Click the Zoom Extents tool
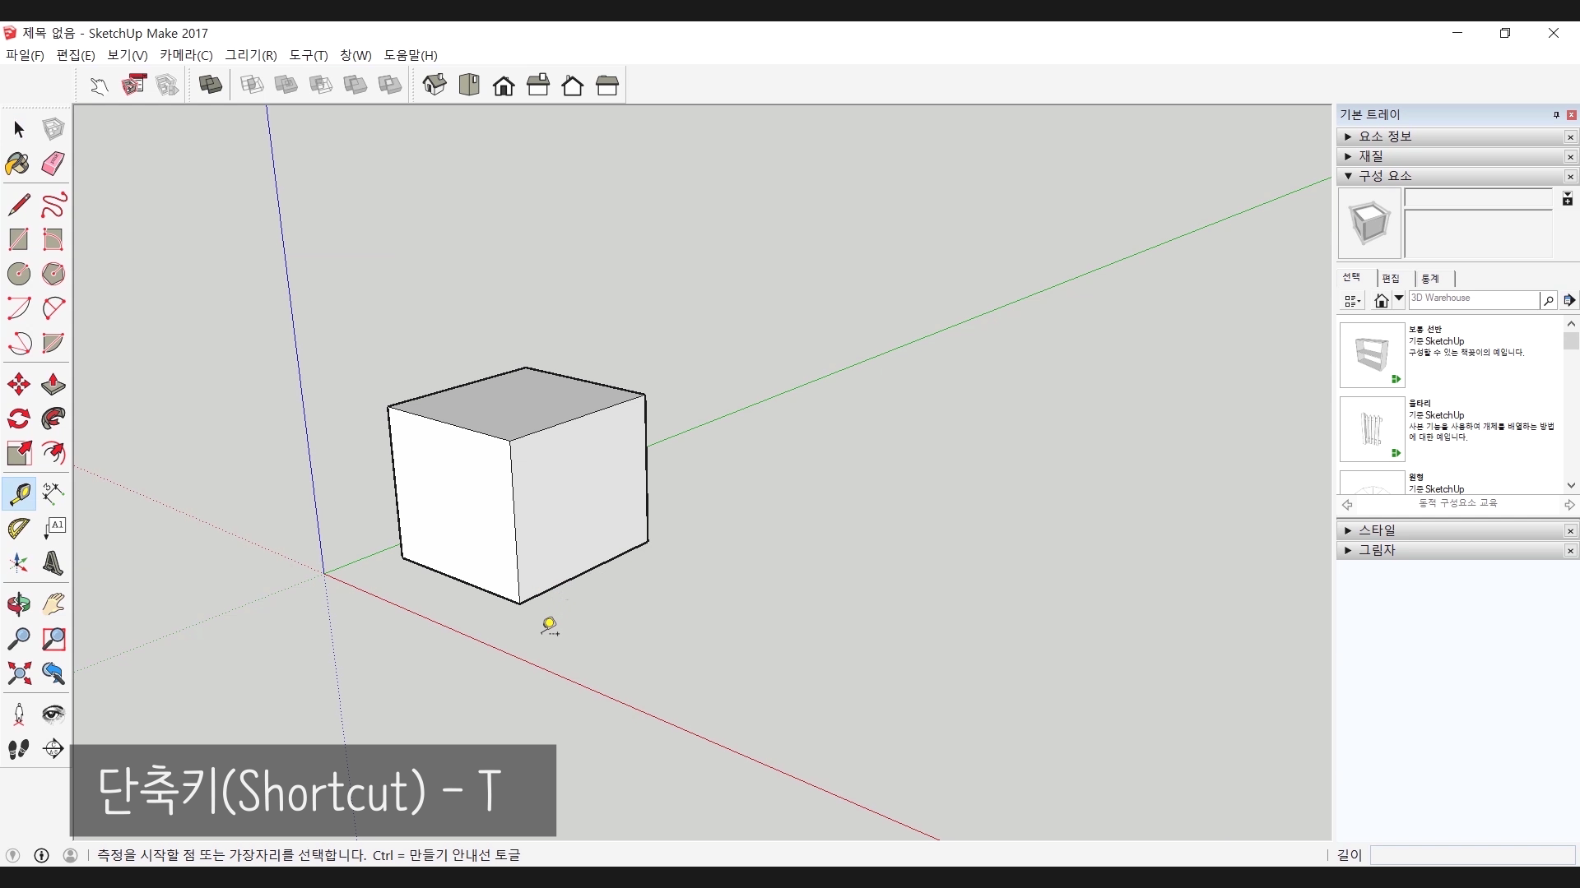This screenshot has width=1580, height=888. tap(18, 673)
